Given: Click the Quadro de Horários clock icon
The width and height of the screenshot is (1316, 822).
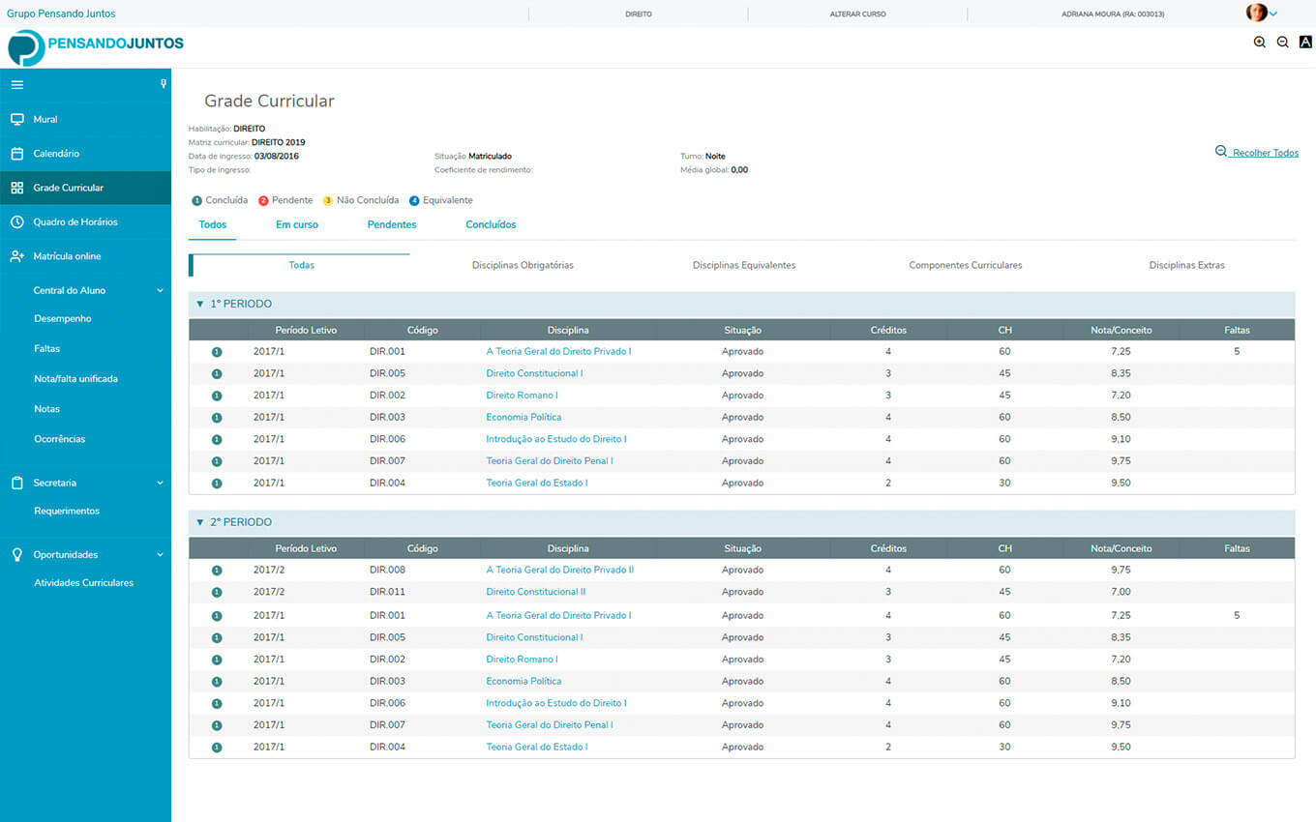Looking at the screenshot, I should (x=17, y=222).
